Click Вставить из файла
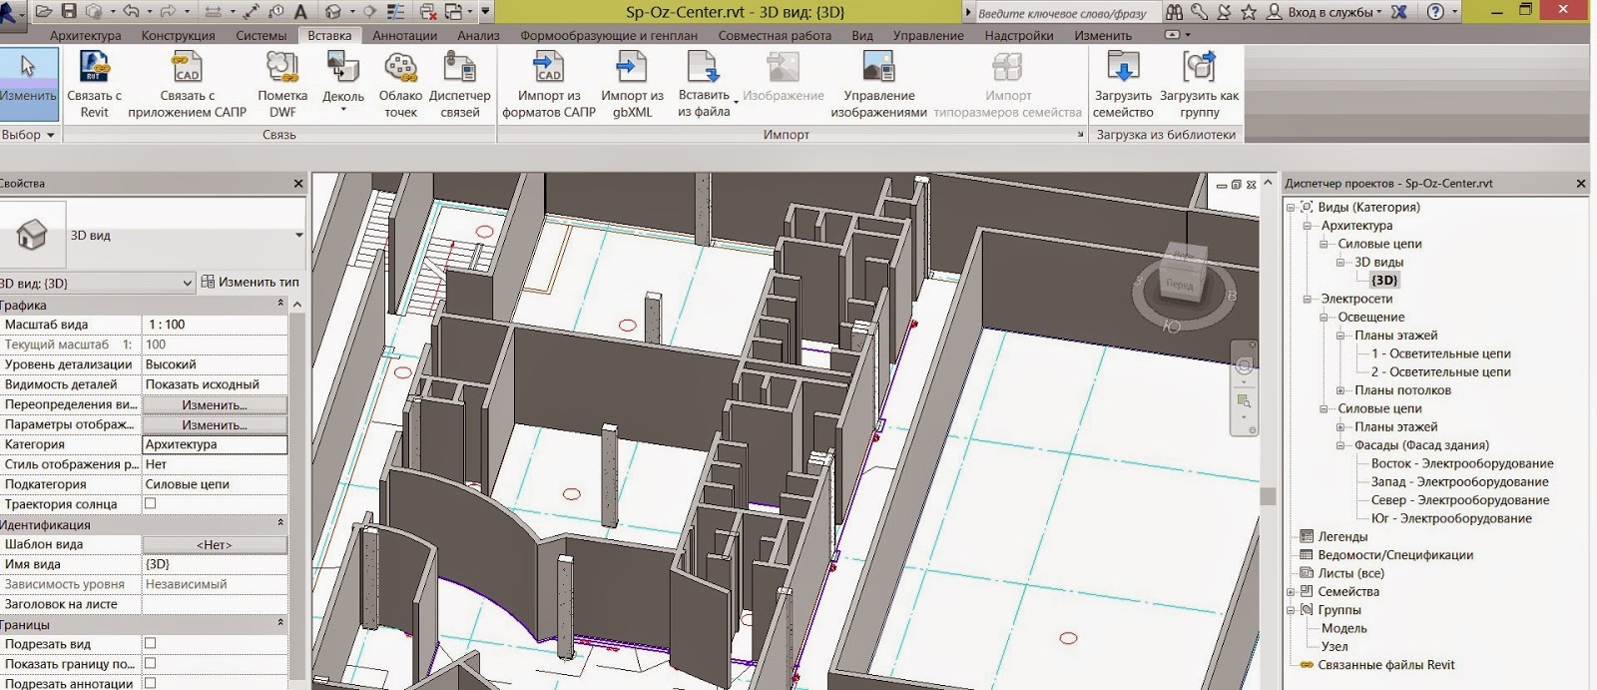 704,85
